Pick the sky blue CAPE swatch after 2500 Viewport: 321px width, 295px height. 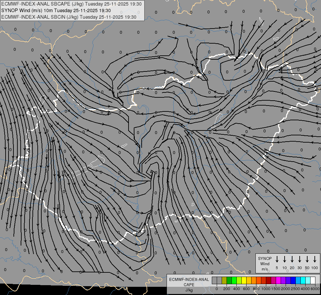[298, 280]
